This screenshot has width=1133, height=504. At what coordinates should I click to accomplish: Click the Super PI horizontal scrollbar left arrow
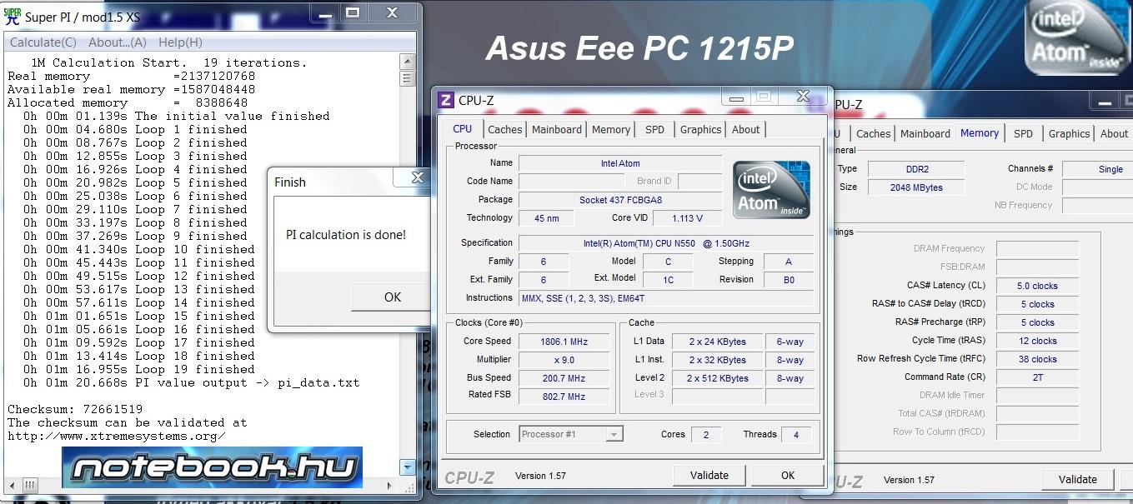pos(11,484)
